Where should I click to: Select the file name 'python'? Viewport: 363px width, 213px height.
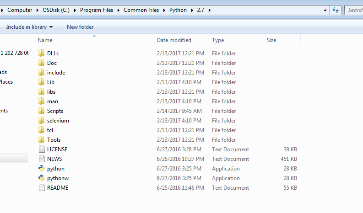[56, 169]
